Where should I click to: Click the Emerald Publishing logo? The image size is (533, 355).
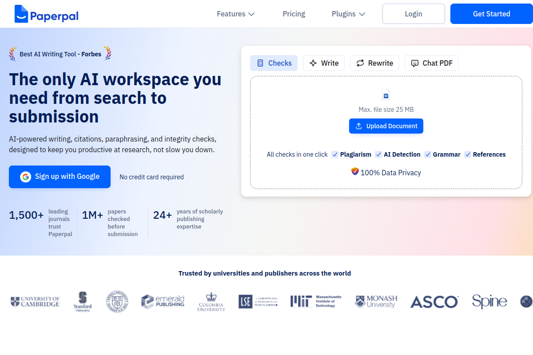[x=163, y=302]
